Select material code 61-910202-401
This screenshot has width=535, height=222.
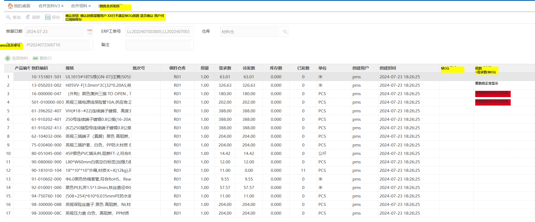(x=46, y=119)
